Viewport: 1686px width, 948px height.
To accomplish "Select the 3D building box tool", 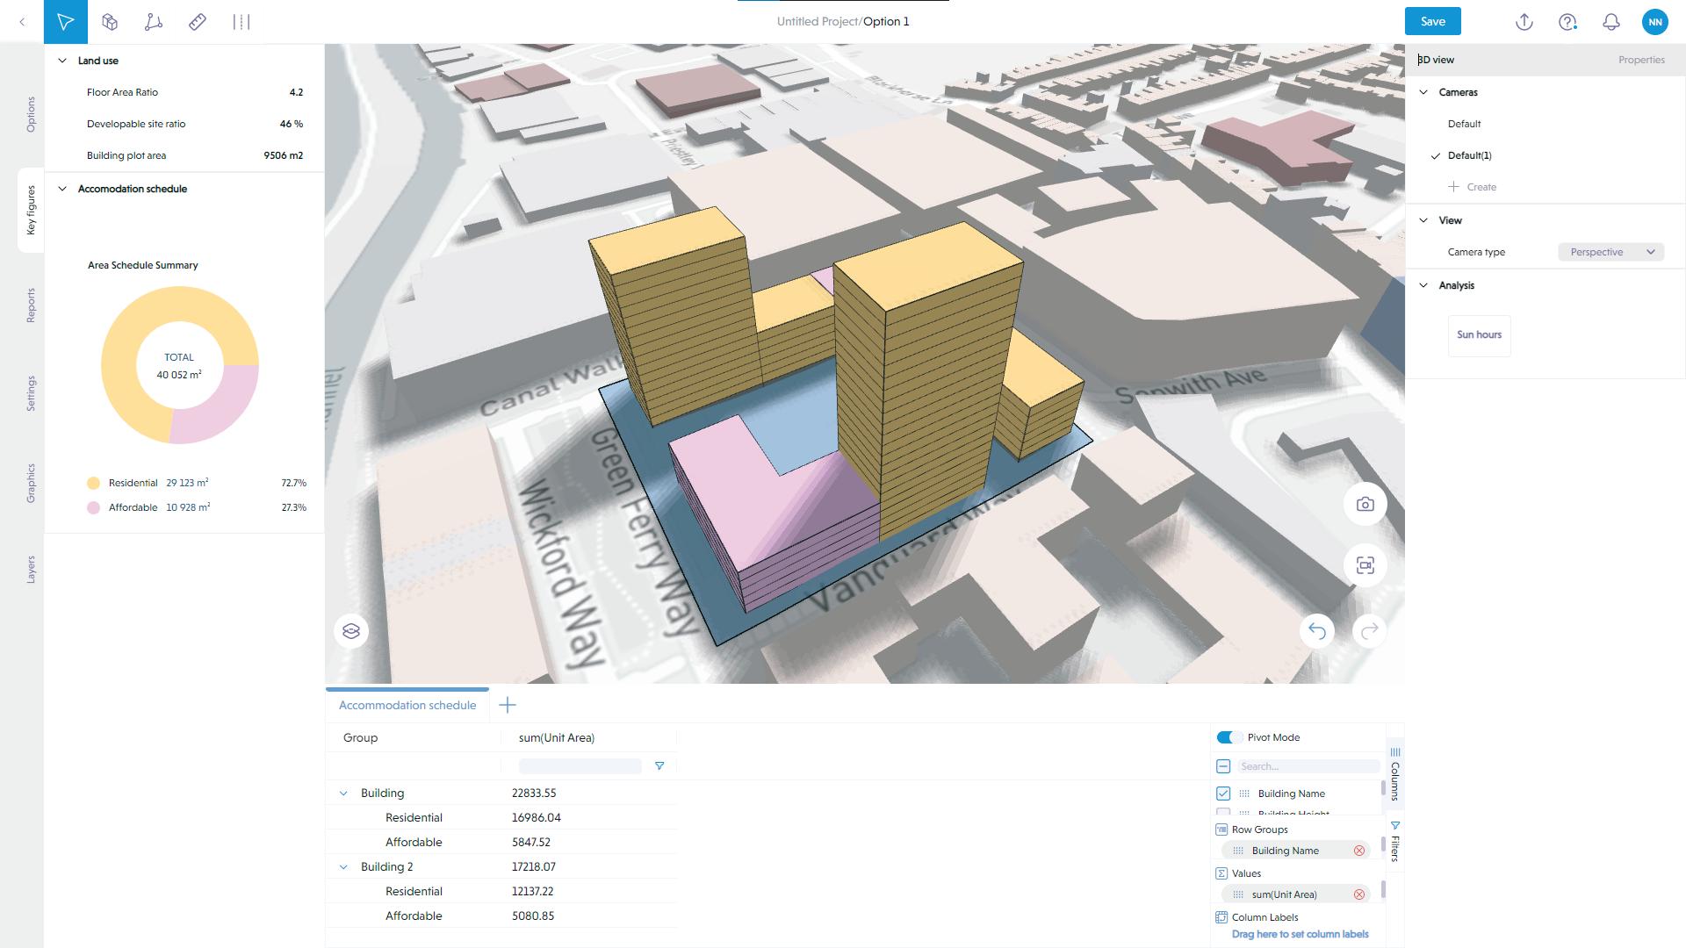I will [110, 22].
